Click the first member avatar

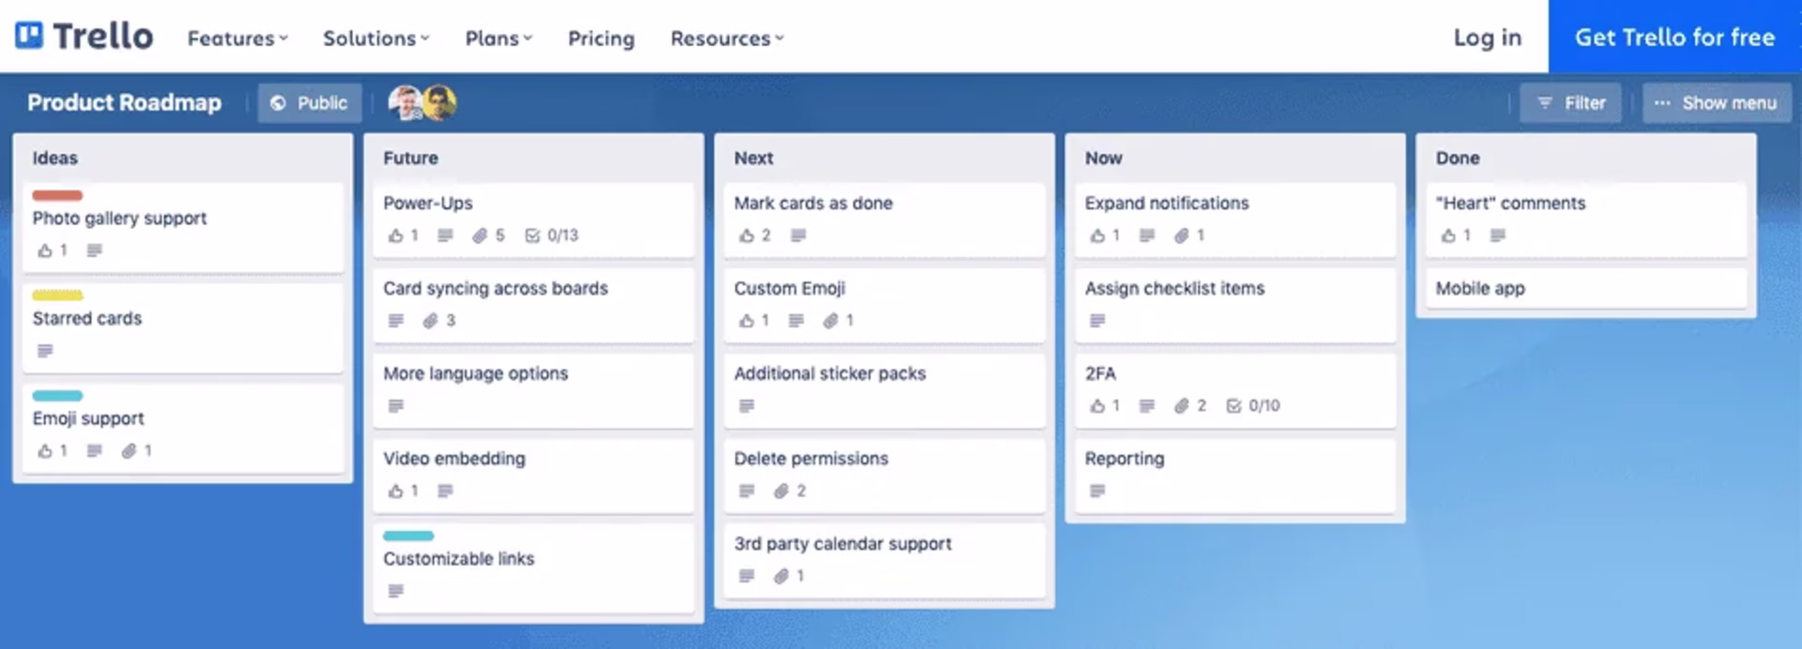pyautogui.click(x=405, y=103)
